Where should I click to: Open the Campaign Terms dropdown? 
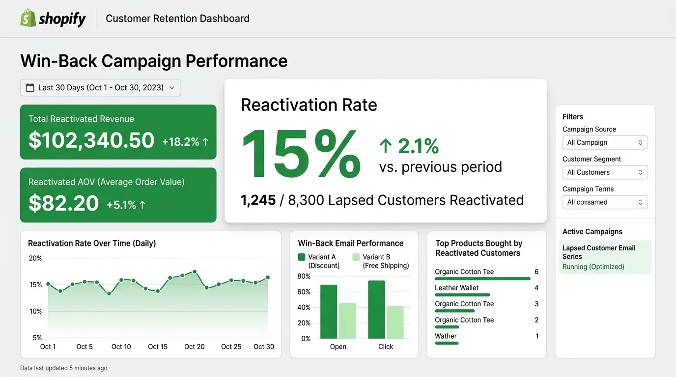coord(605,202)
